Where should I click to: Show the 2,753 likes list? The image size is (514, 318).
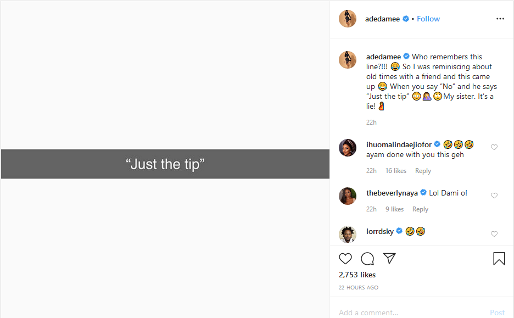coord(357,275)
